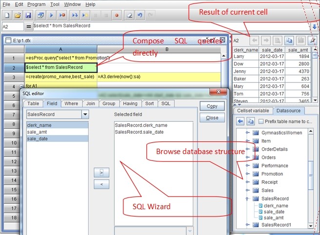Screen dimensions: 320x235
Task: Click the copy icon in the A2 result panel
Action: click(289, 40)
